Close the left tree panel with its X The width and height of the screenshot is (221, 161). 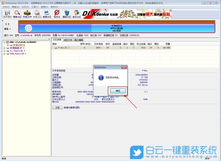point(49,39)
